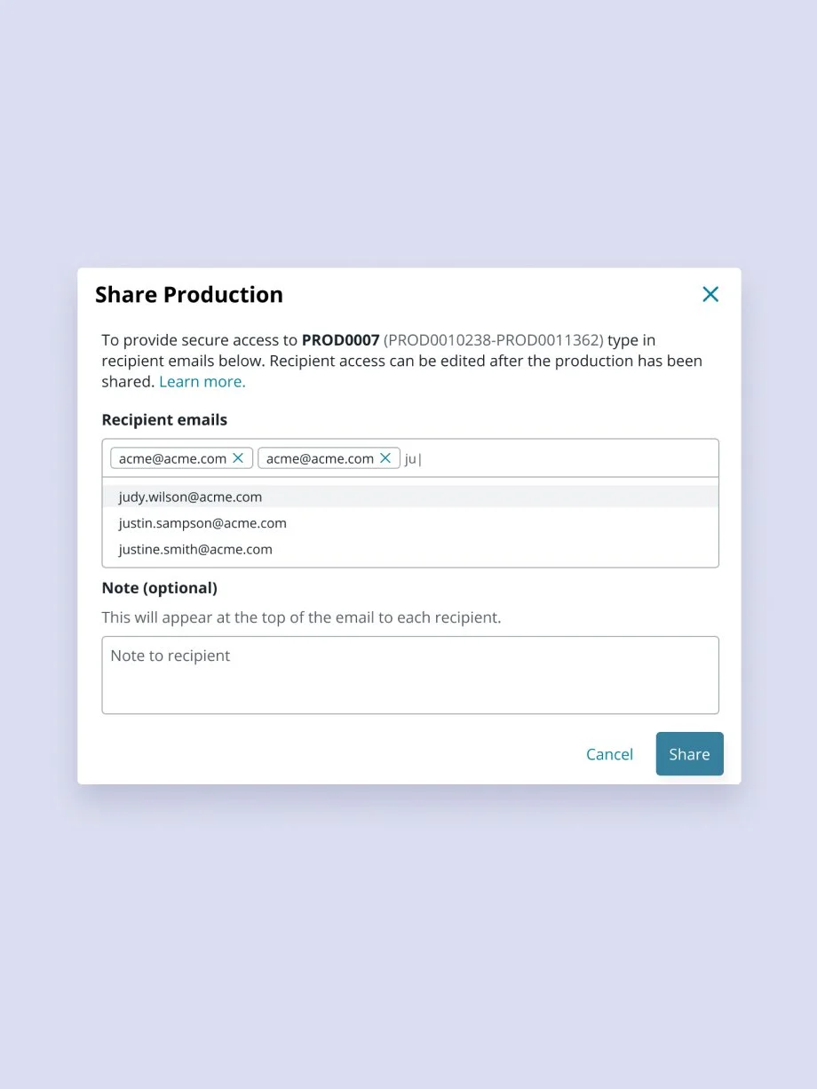The width and height of the screenshot is (817, 1089).
Task: Click the lavender backdrop outside the dialog
Action: pos(408,933)
